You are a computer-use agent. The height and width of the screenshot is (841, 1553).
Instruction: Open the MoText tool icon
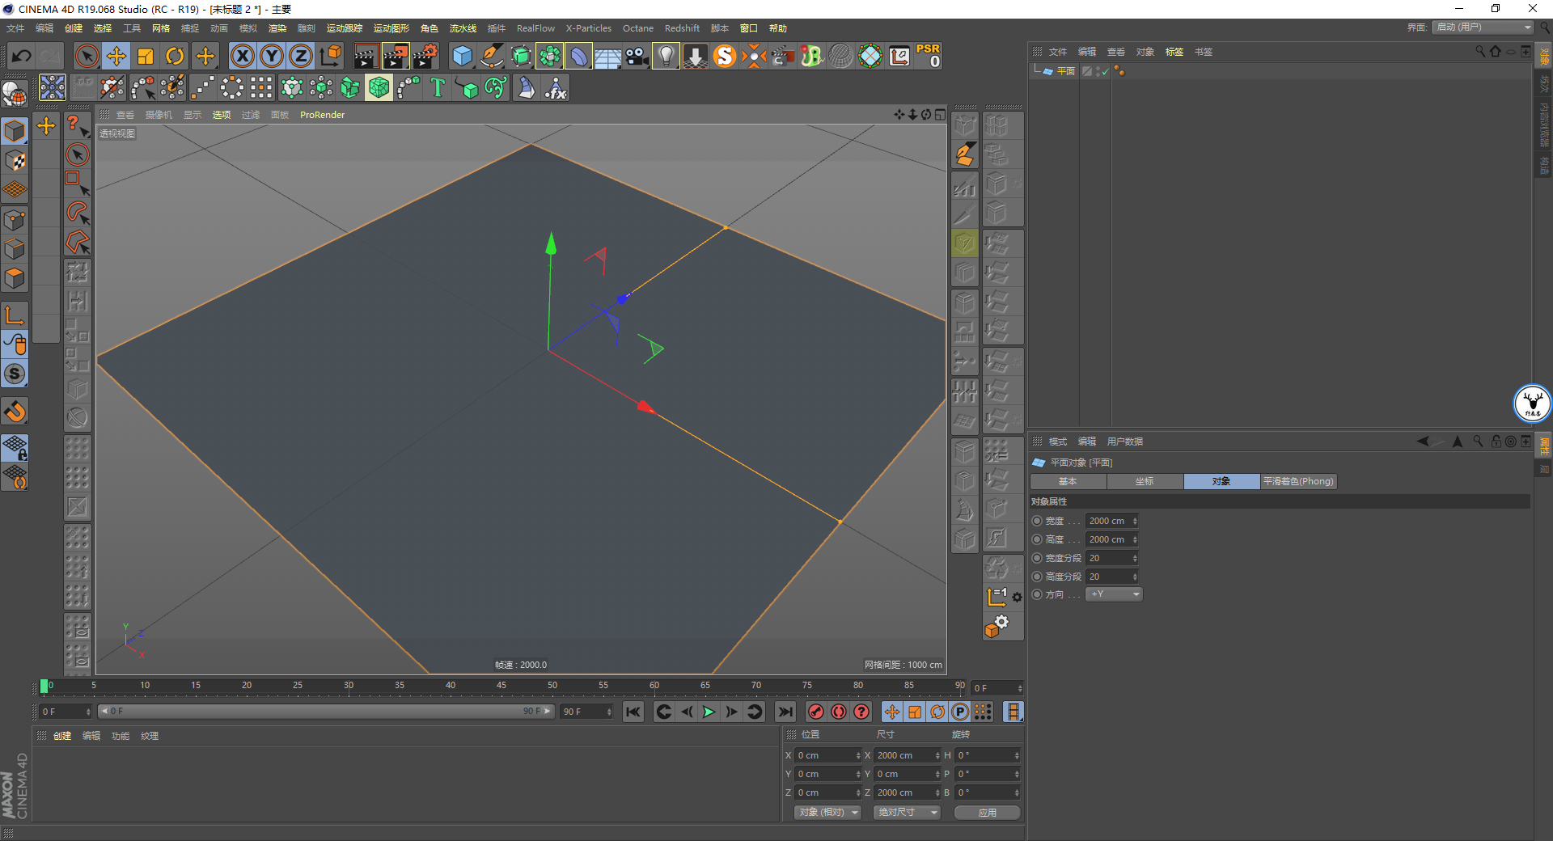[x=438, y=87]
